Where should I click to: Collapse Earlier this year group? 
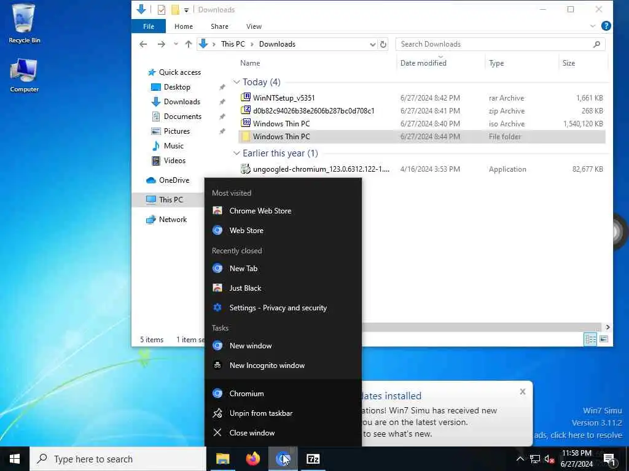coord(236,153)
